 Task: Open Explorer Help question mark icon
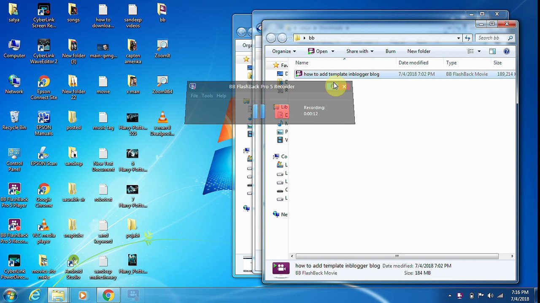507,51
